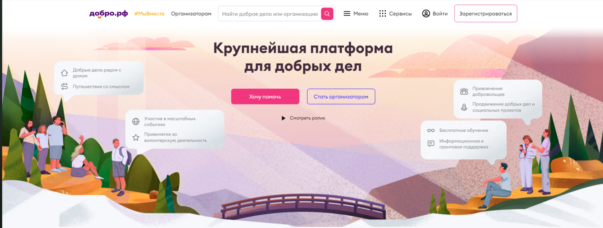The height and width of the screenshot is (228, 603).
Task: Click the Зарегистрироваться button
Action: click(x=486, y=14)
